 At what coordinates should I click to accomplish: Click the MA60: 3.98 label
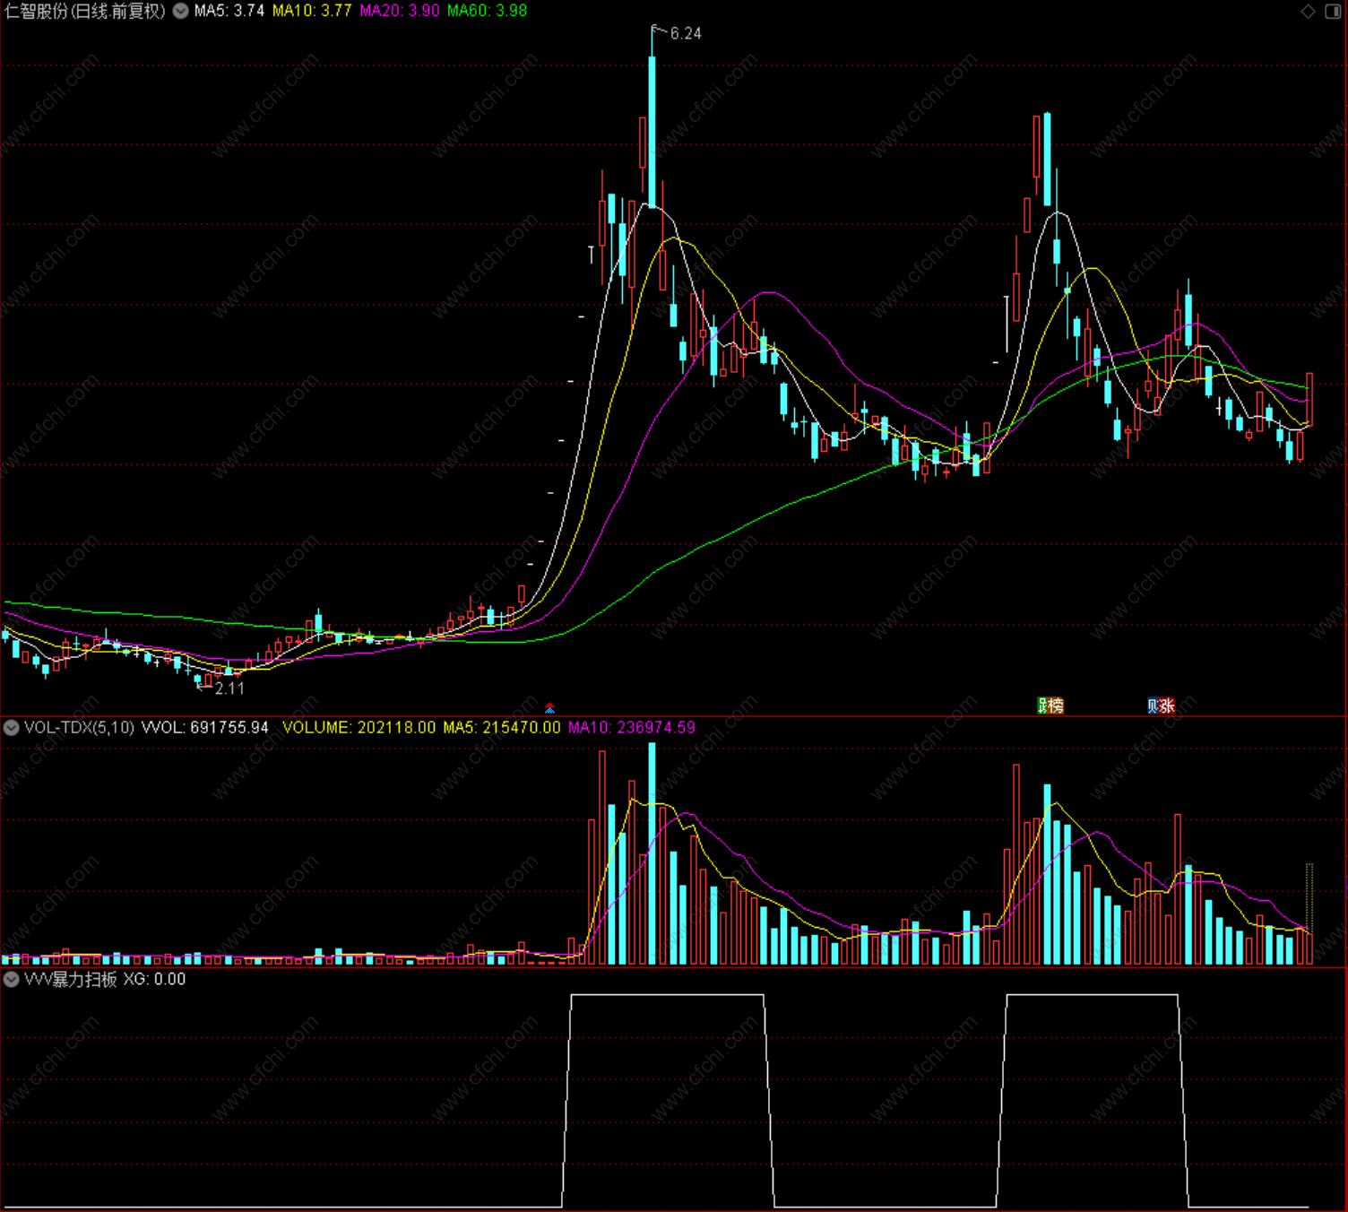[x=488, y=11]
